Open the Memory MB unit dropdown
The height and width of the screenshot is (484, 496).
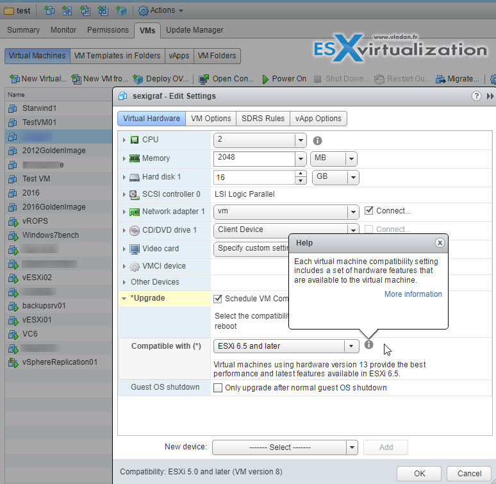[x=351, y=159]
